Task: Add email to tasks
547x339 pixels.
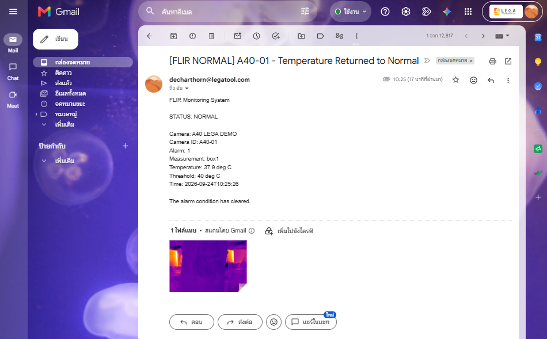Action: pyautogui.click(x=276, y=36)
